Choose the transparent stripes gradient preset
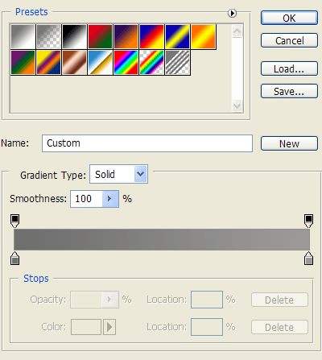The image size is (322, 360). tap(178, 63)
